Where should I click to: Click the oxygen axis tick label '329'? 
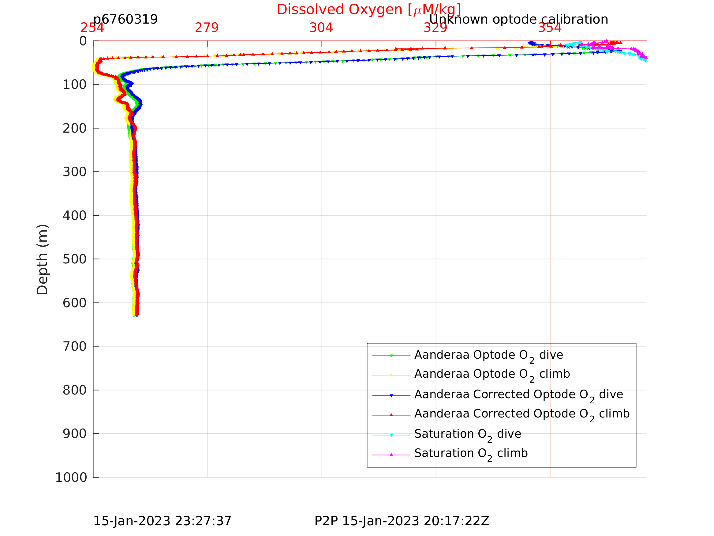(436, 28)
